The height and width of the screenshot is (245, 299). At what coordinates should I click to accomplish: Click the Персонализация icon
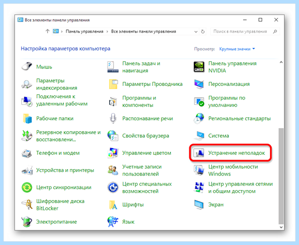click(x=199, y=84)
